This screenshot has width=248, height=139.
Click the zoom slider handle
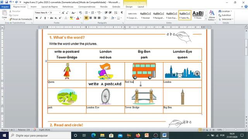(x=236, y=130)
